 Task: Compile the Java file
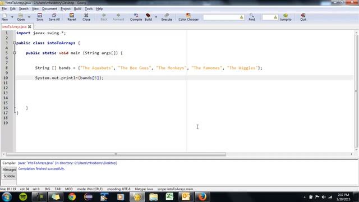(x=136, y=17)
